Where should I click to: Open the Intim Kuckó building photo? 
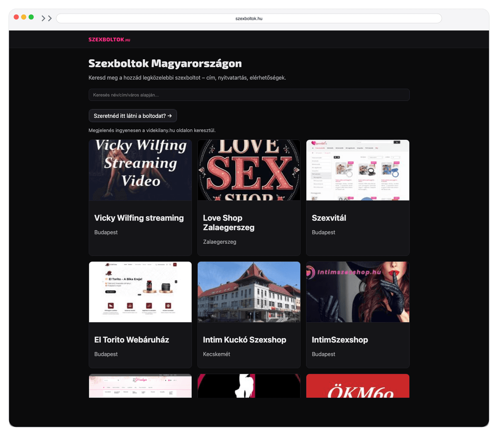point(249,292)
